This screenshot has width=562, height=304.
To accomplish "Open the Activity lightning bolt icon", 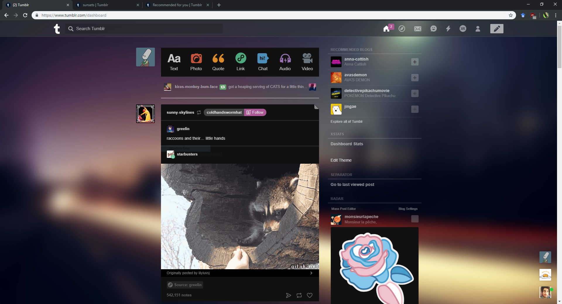I will [448, 28].
